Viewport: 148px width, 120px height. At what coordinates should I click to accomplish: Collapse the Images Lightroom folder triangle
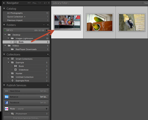8,38
